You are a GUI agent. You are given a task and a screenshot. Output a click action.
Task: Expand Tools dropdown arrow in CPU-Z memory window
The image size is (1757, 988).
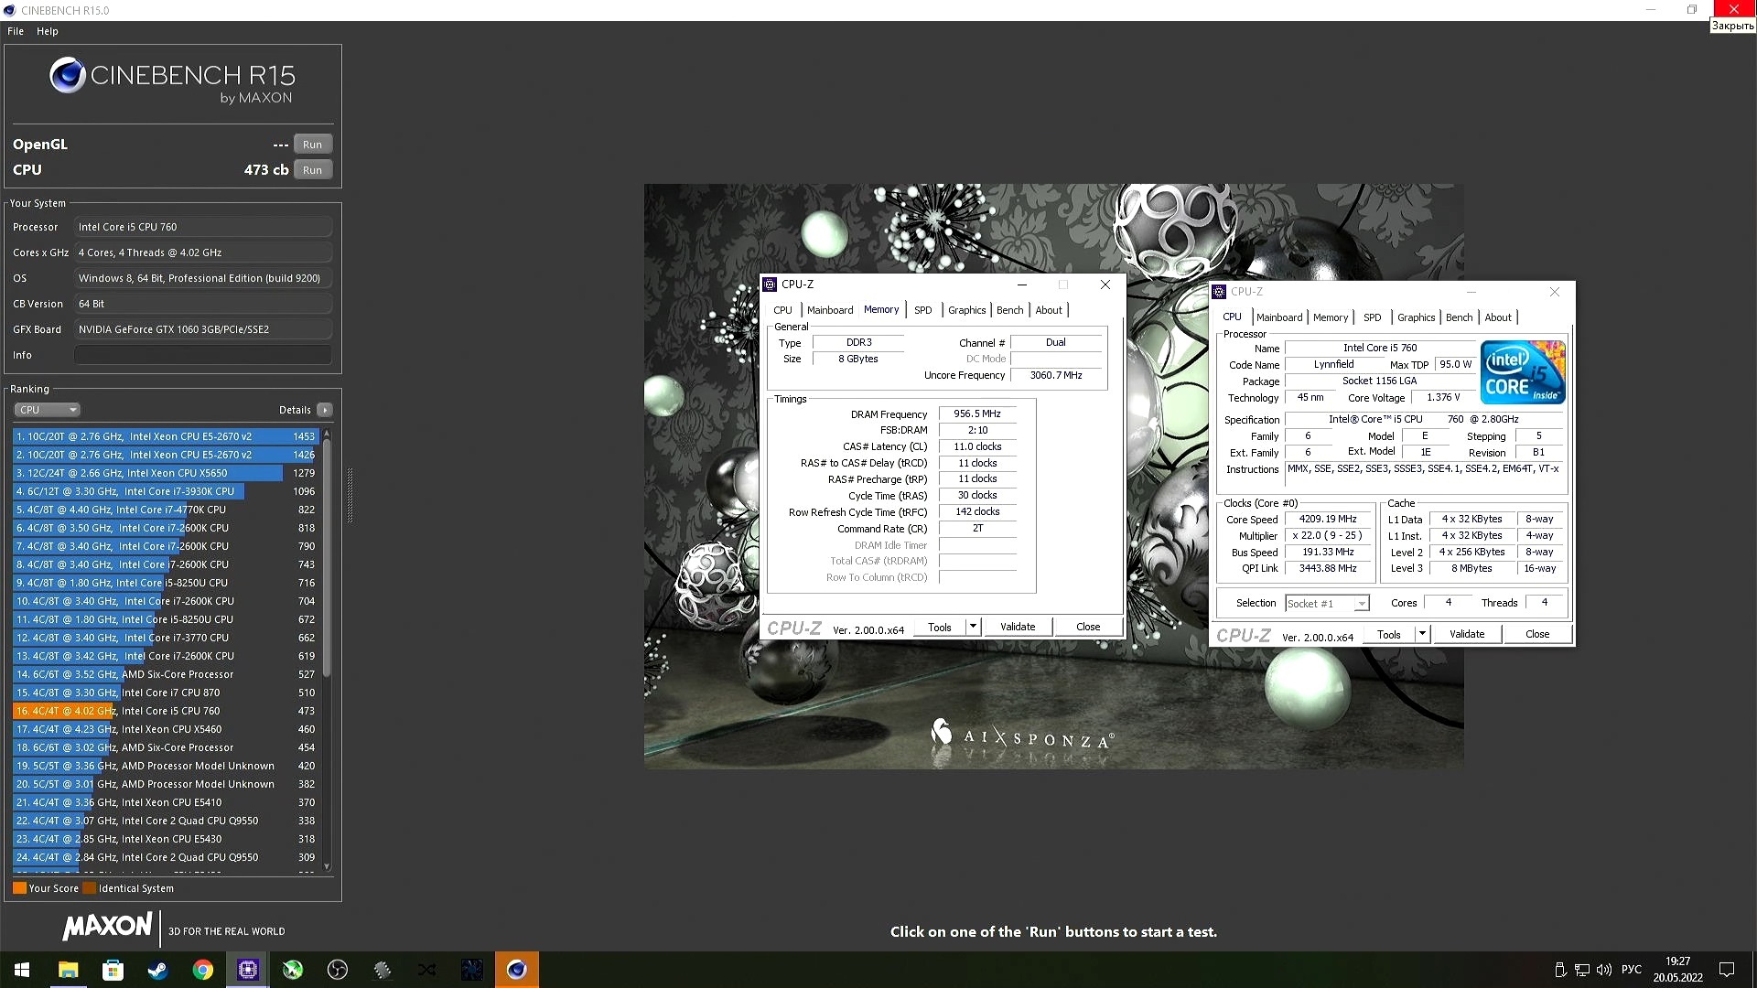tap(973, 627)
